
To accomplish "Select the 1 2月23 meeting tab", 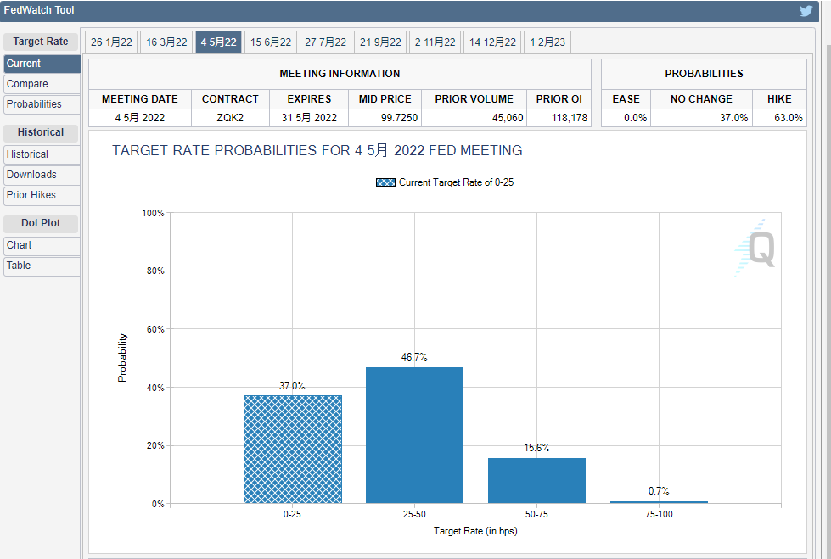I will tap(547, 42).
